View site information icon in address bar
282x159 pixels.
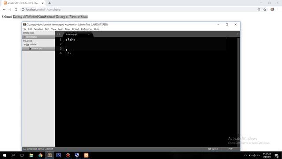tap(23, 10)
